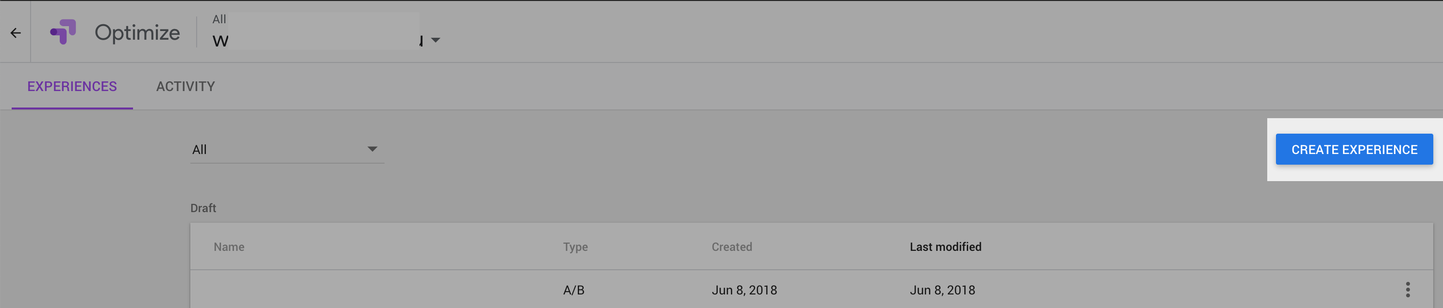Screen dimensions: 1443x308
Task: Sort the table by Created date
Action: click(732, 246)
